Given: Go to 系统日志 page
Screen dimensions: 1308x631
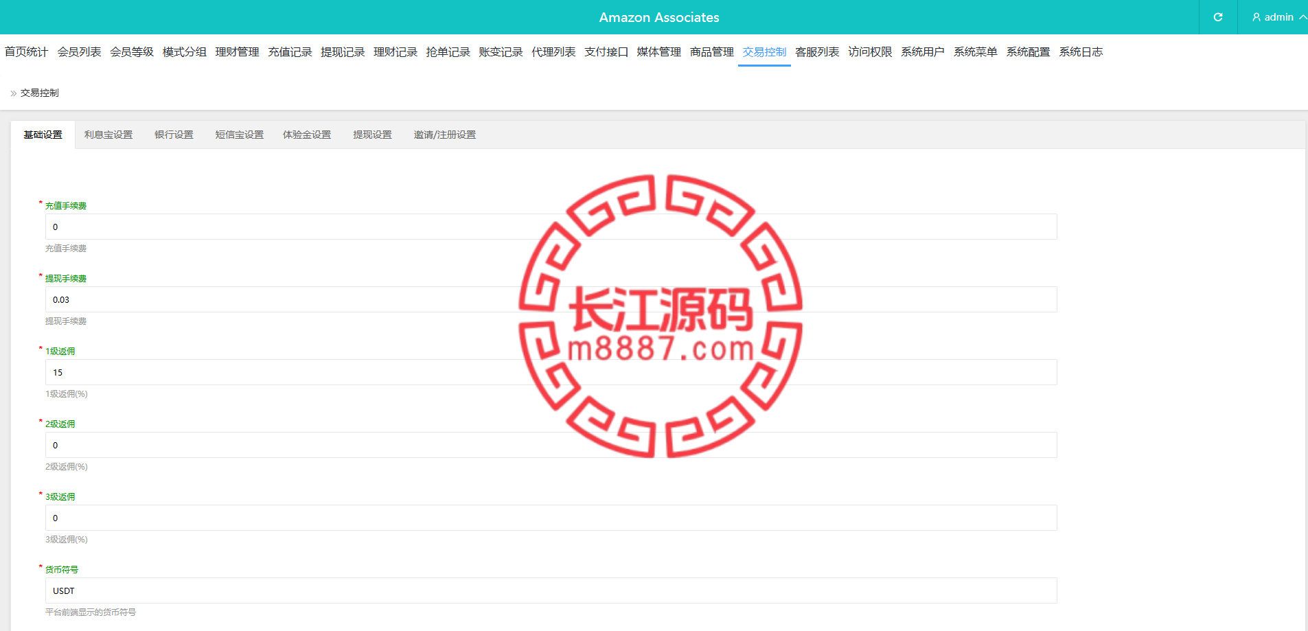Looking at the screenshot, I should click(1081, 52).
